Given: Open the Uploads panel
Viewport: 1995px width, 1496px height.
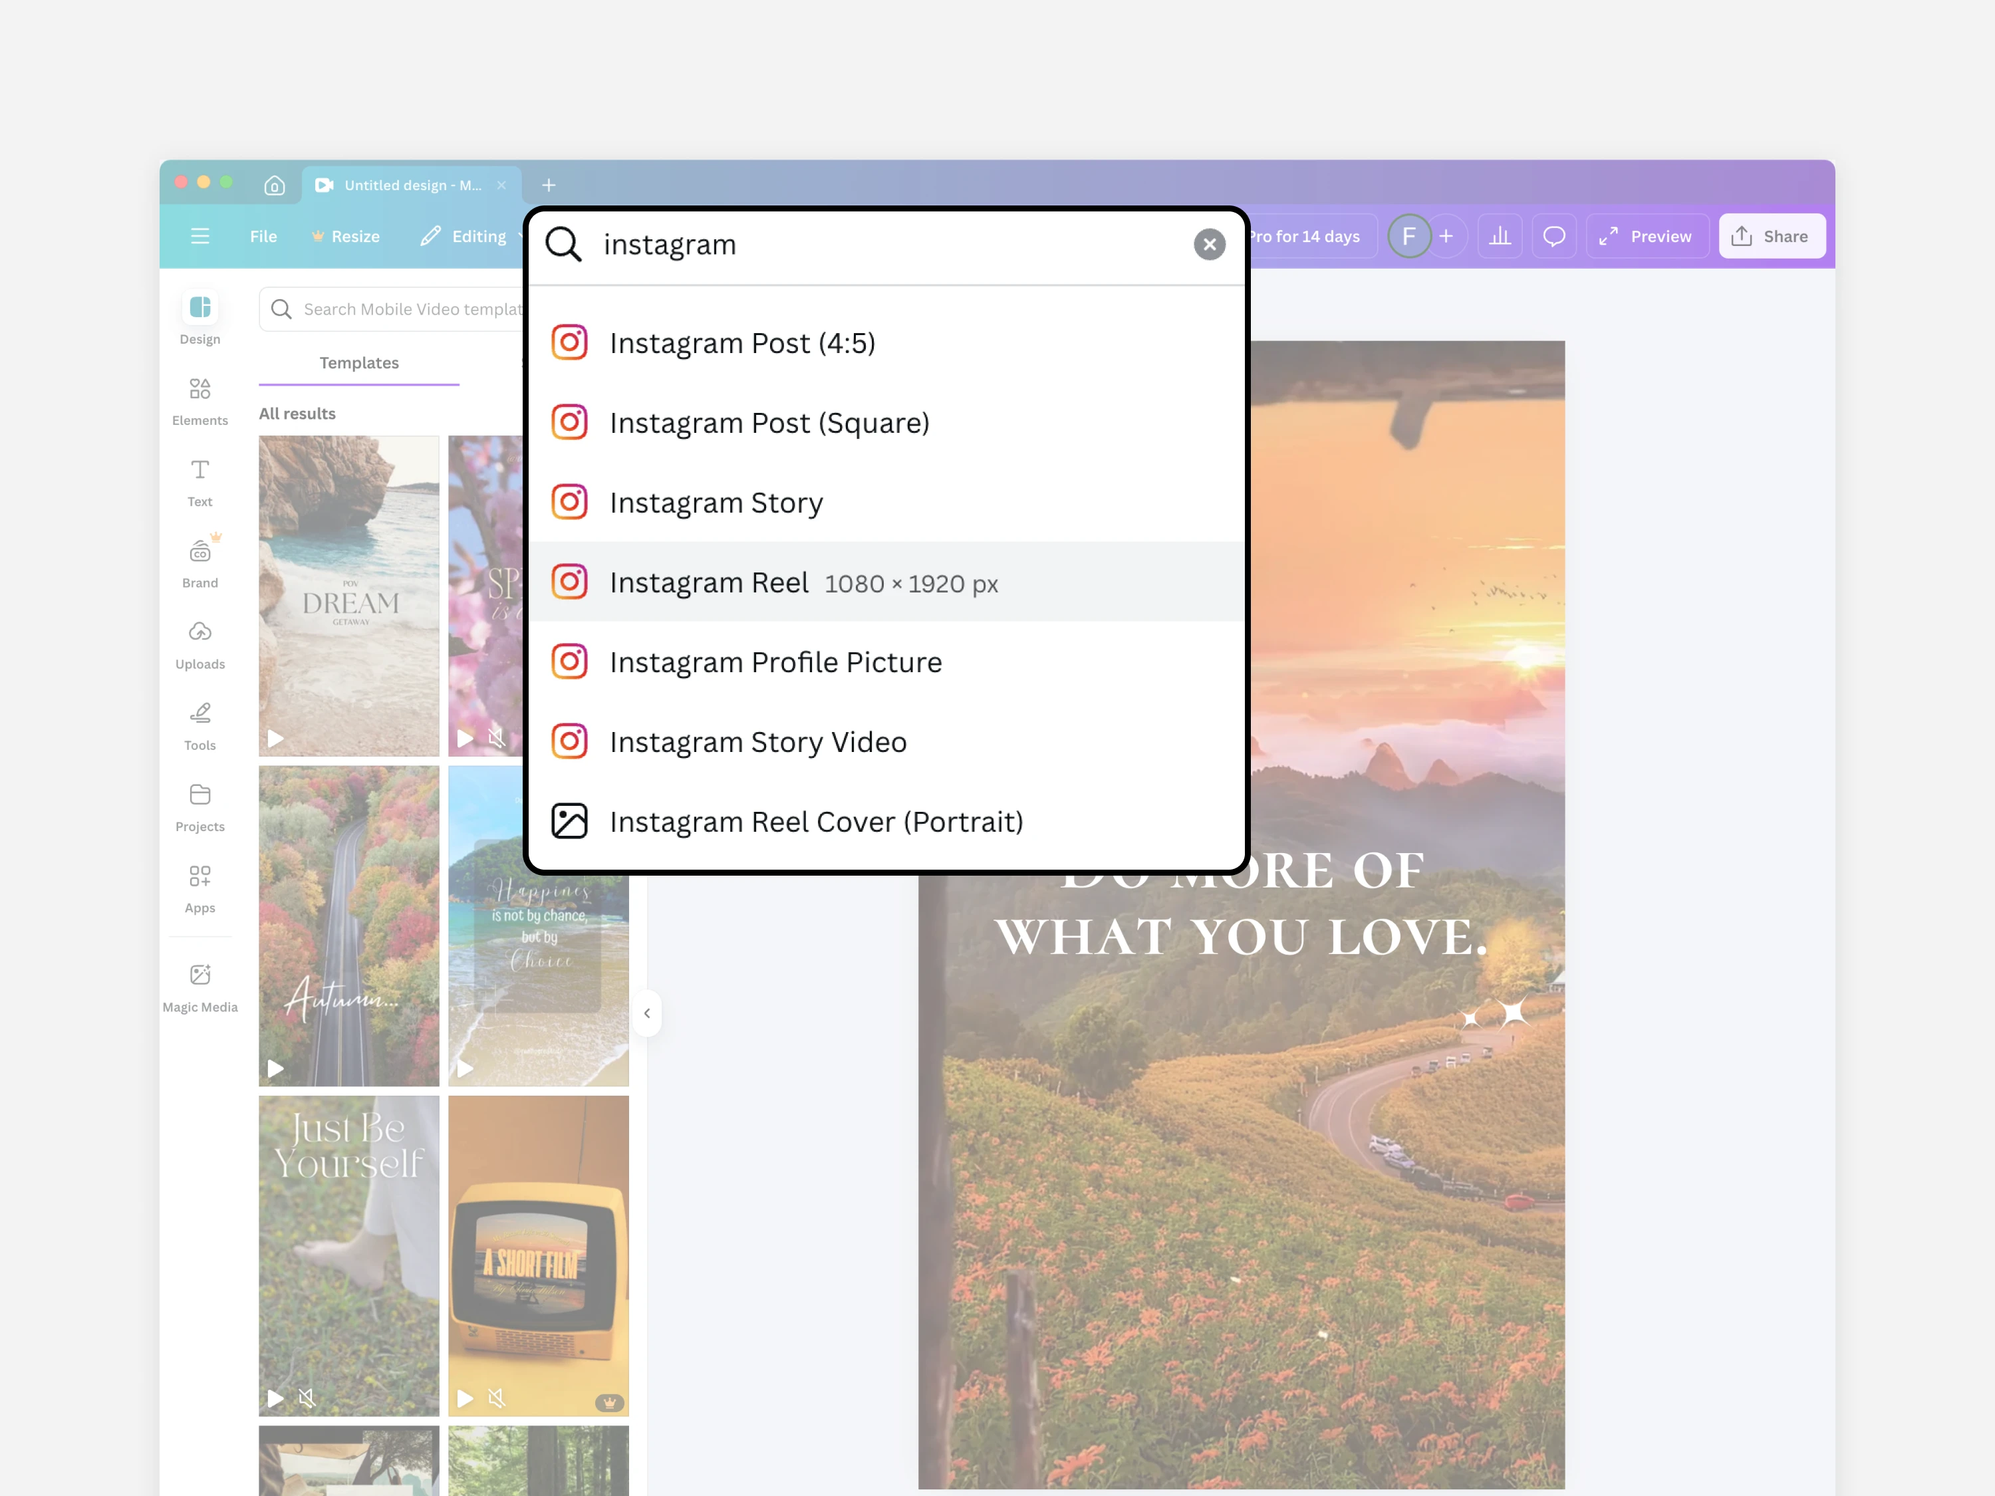Looking at the screenshot, I should coord(199,644).
